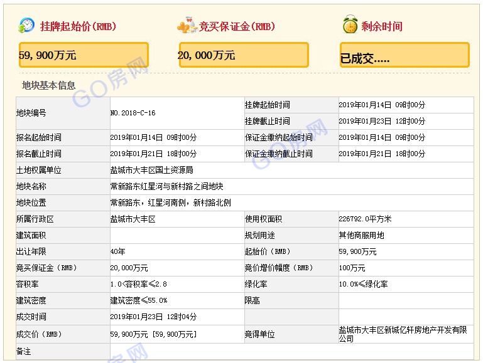Select the parcel number NO.2018-C-16
Image resolution: width=483 pixels, height=363 pixels.
133,113
